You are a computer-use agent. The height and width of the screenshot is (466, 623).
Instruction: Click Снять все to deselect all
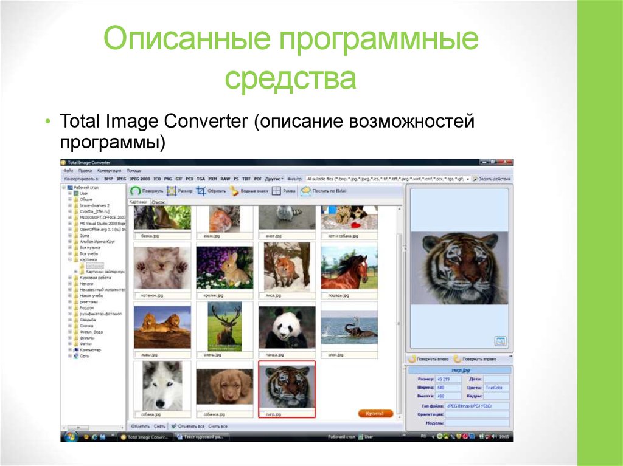tap(217, 425)
